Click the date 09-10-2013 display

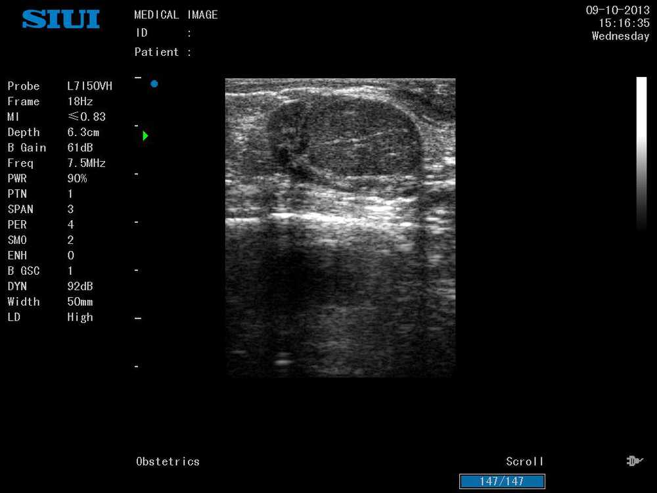click(x=617, y=10)
